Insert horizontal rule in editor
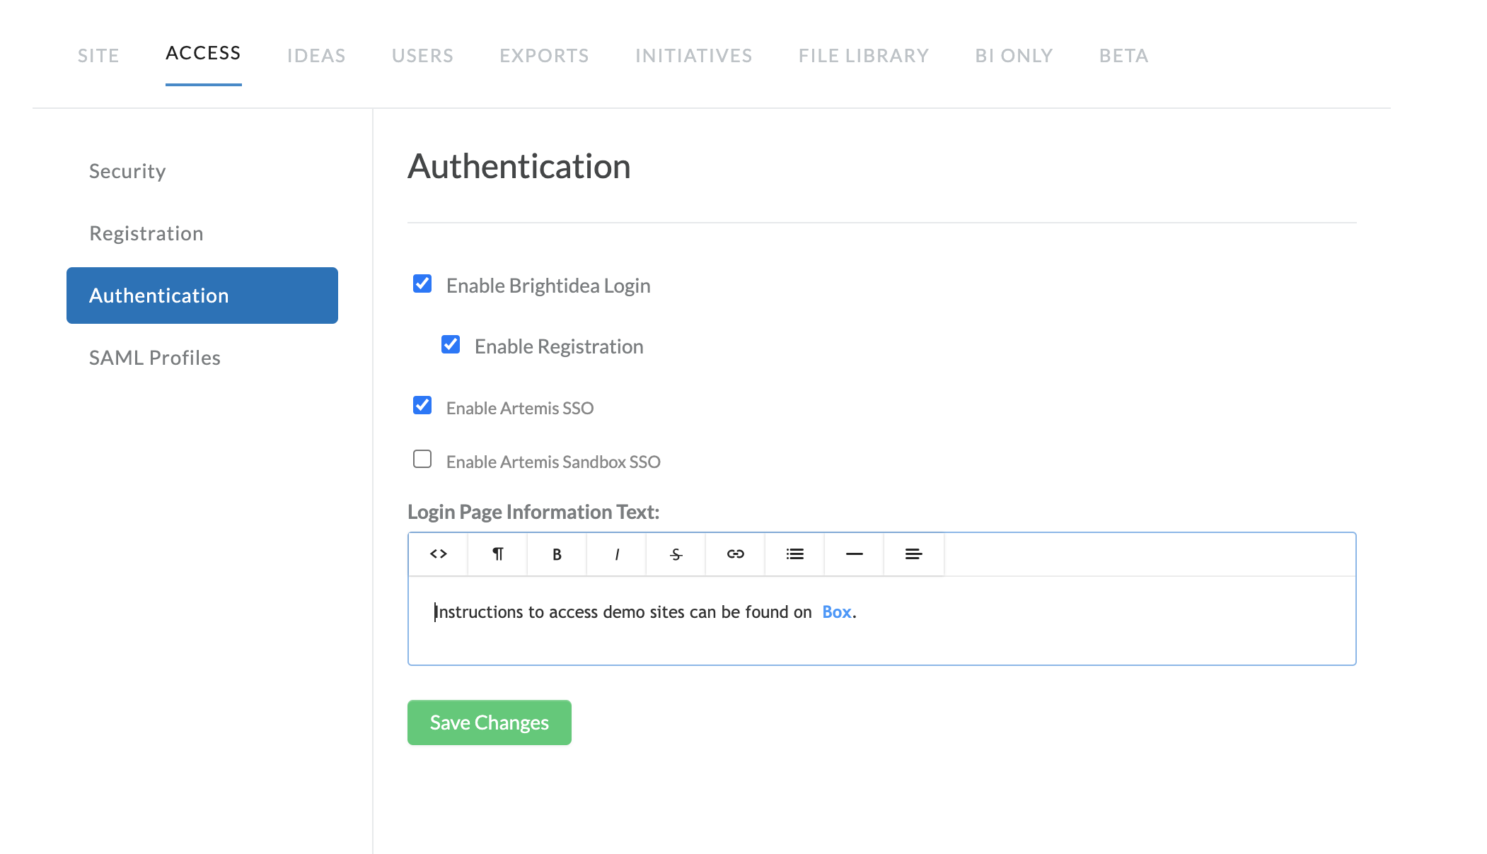 (x=855, y=554)
